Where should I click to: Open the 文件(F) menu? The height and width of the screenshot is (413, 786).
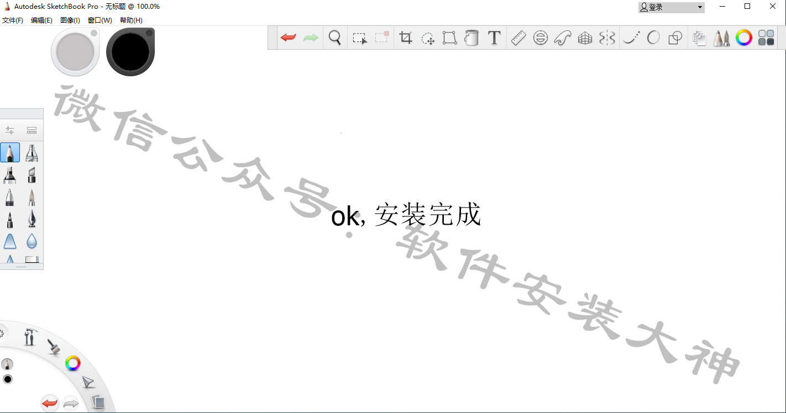tap(13, 20)
